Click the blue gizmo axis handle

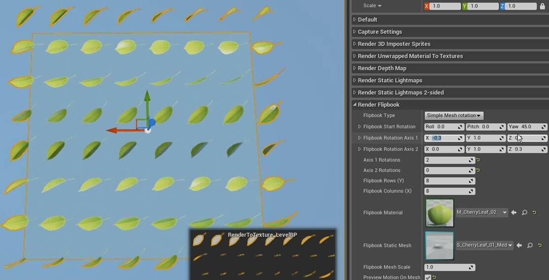tap(151, 123)
